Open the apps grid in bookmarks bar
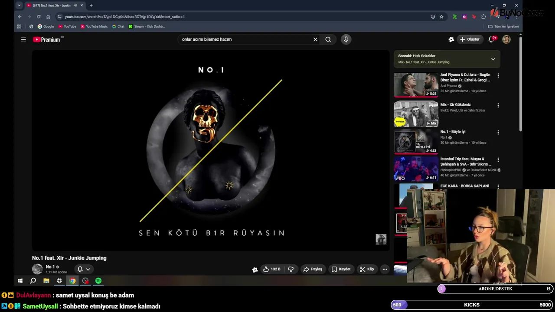Viewport: 555px width, 312px height. (x=19, y=26)
